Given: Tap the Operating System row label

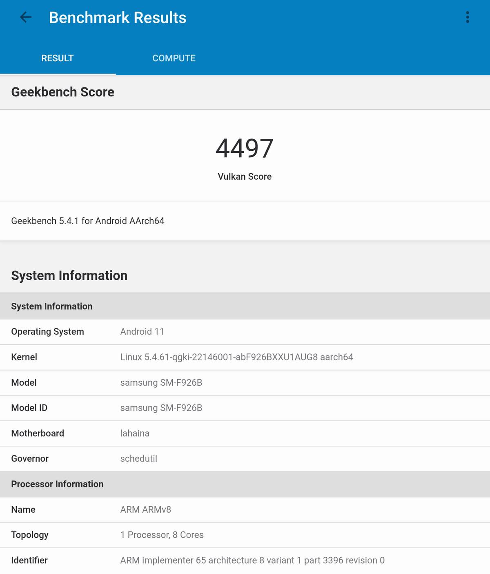Looking at the screenshot, I should click(48, 332).
